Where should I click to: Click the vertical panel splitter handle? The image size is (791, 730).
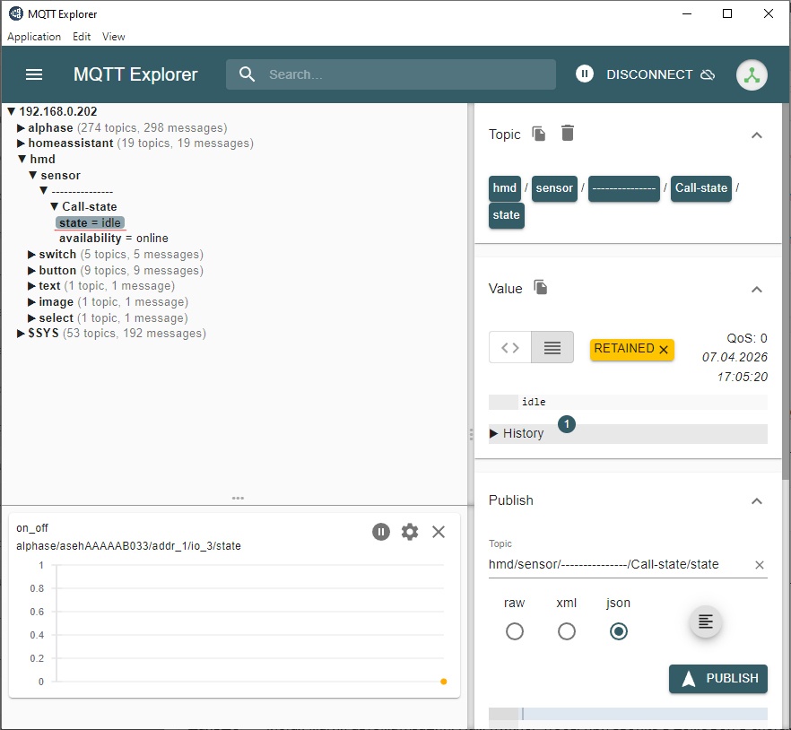click(471, 434)
